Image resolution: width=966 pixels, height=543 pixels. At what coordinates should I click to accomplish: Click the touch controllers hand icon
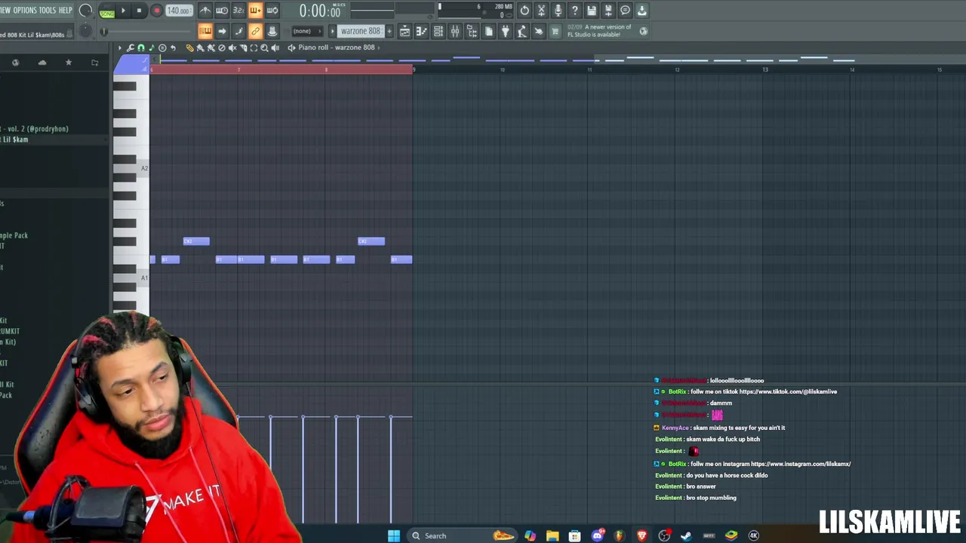pos(538,31)
